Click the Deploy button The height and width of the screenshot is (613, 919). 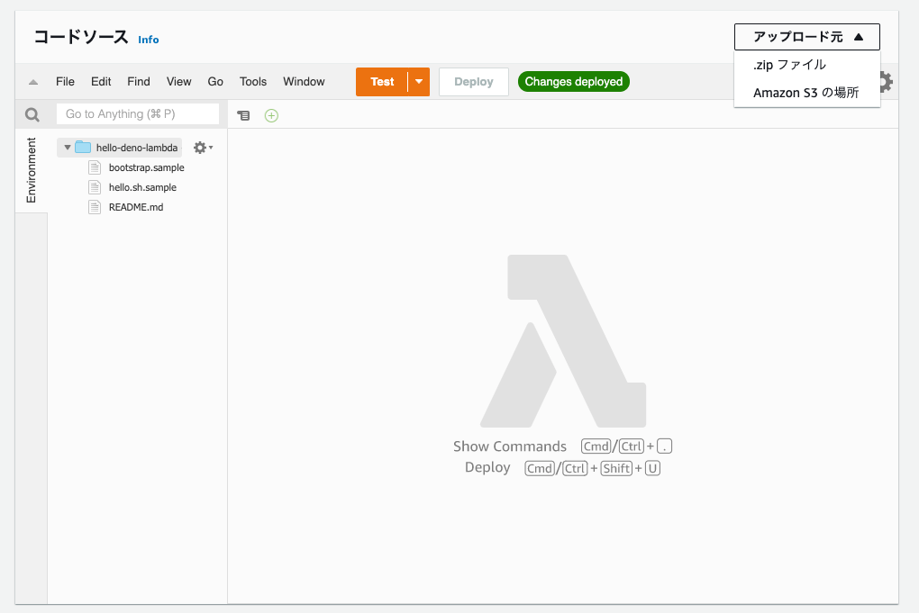tap(474, 81)
